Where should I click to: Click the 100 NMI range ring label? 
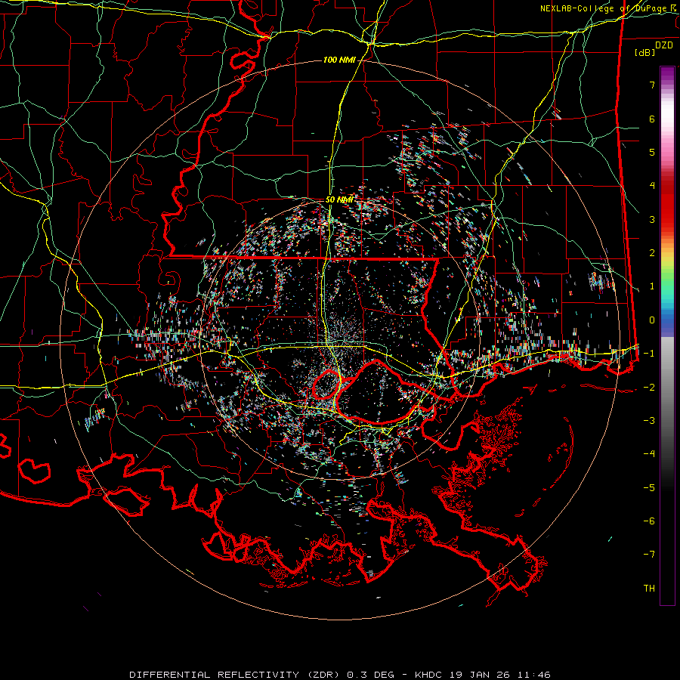339,60
